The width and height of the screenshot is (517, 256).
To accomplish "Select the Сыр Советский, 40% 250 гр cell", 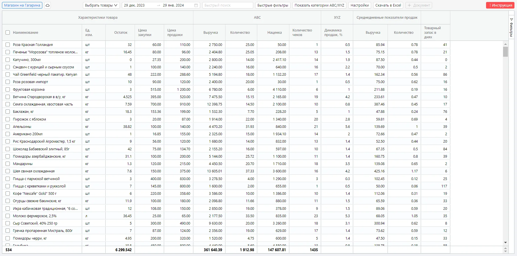I will 35,223.
